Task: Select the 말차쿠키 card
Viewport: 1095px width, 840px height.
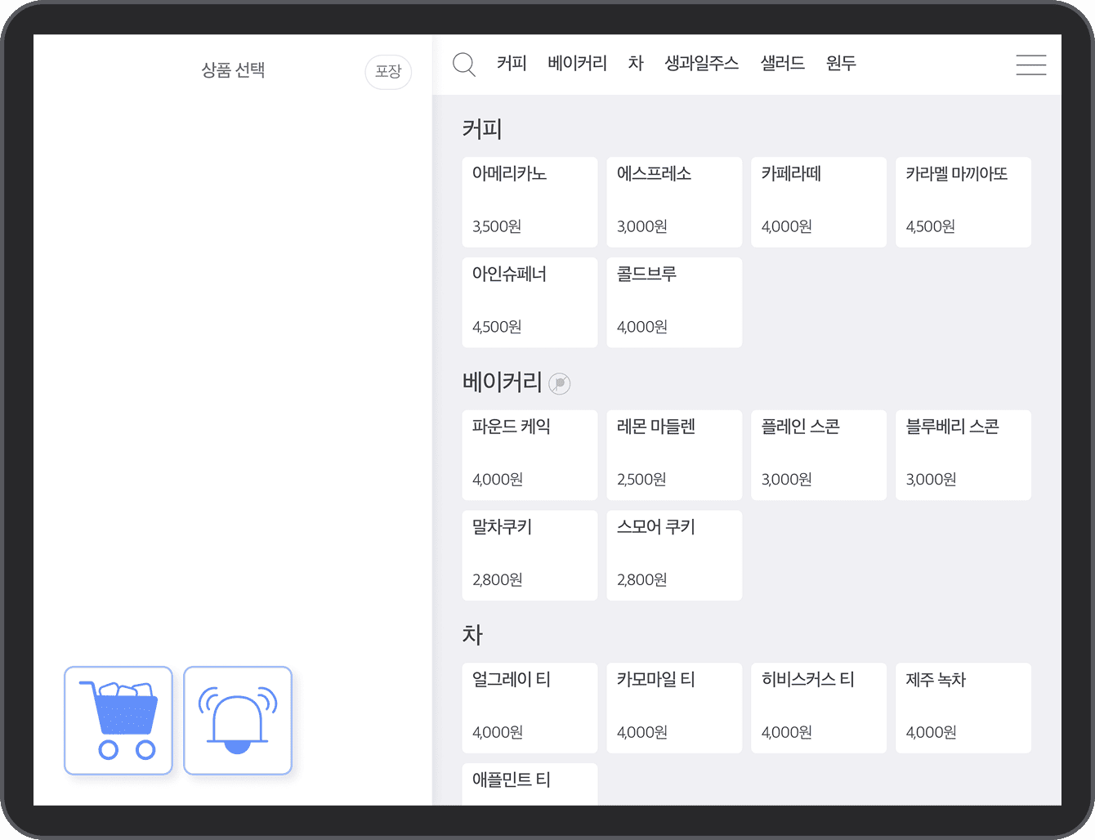Action: tap(530, 555)
